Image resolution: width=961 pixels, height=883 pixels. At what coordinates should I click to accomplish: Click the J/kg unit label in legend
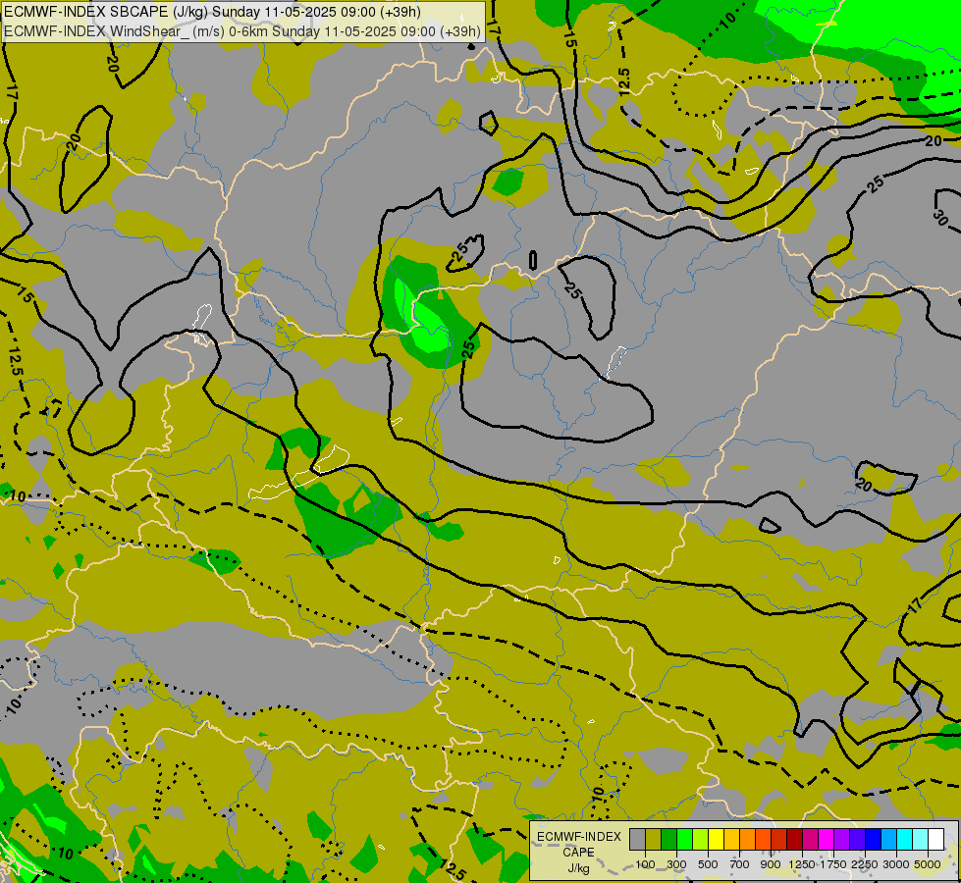point(578,868)
